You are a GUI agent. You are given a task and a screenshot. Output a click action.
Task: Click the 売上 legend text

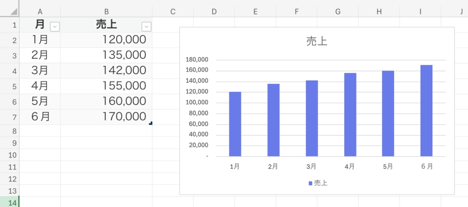click(321, 183)
